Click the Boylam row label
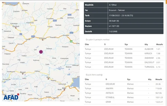 (x=88, y=26)
